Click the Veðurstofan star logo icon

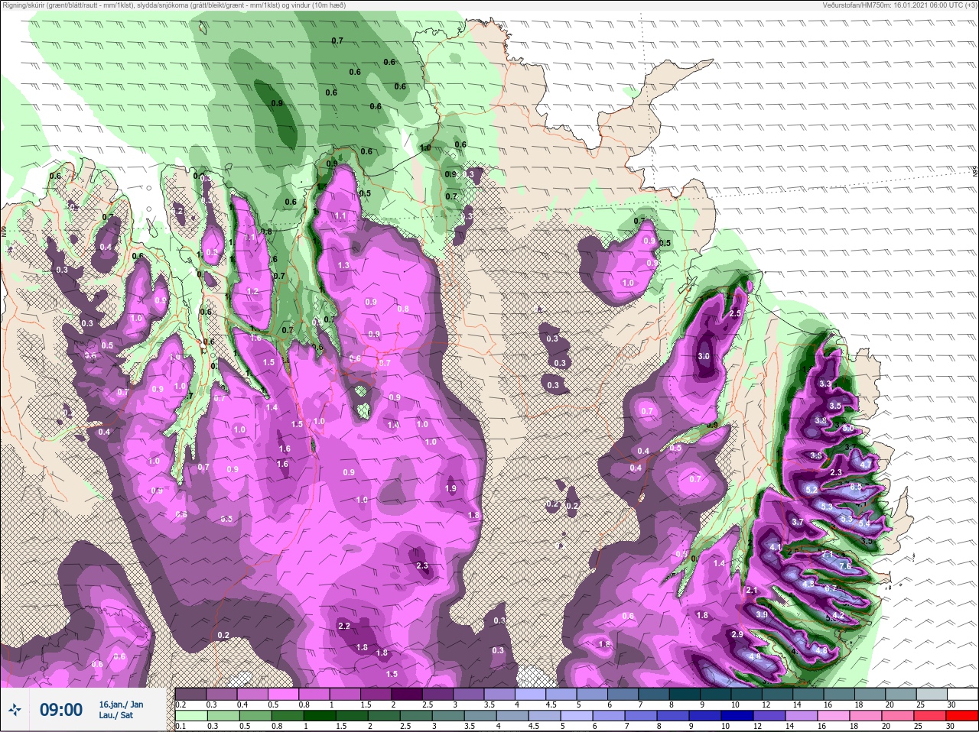[15, 709]
